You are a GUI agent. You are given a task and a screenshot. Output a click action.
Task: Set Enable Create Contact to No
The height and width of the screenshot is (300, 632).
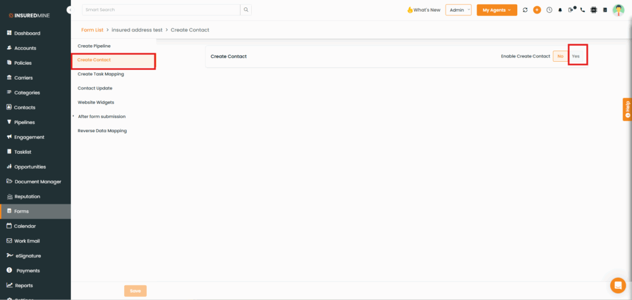(x=560, y=56)
